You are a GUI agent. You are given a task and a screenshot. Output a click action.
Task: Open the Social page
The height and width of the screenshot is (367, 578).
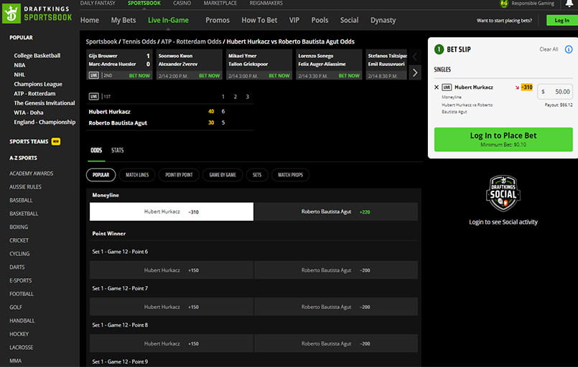point(349,20)
